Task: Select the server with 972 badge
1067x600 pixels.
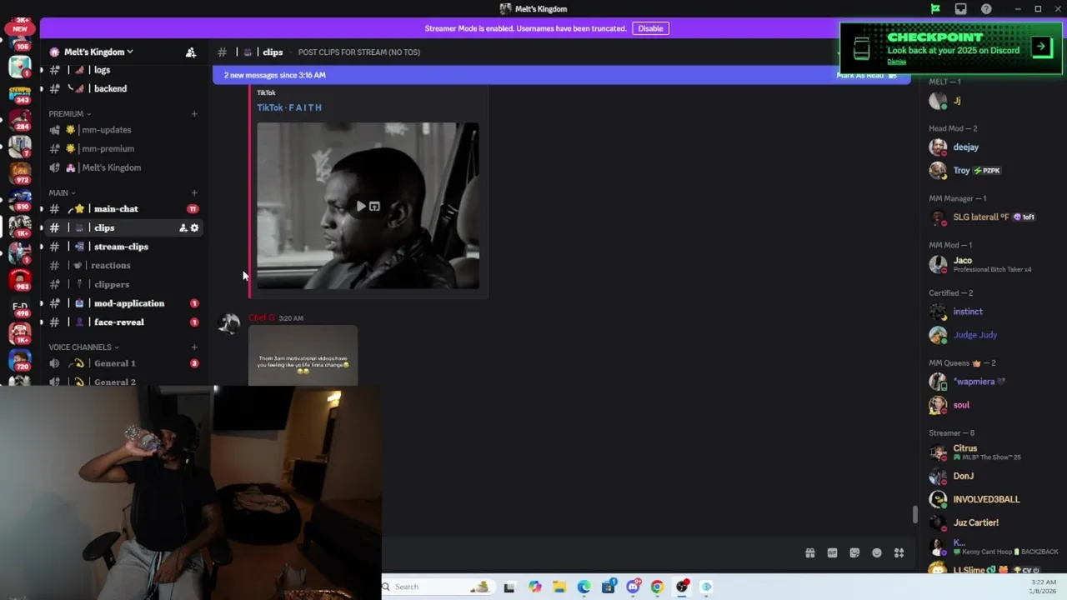Action: click(x=20, y=172)
